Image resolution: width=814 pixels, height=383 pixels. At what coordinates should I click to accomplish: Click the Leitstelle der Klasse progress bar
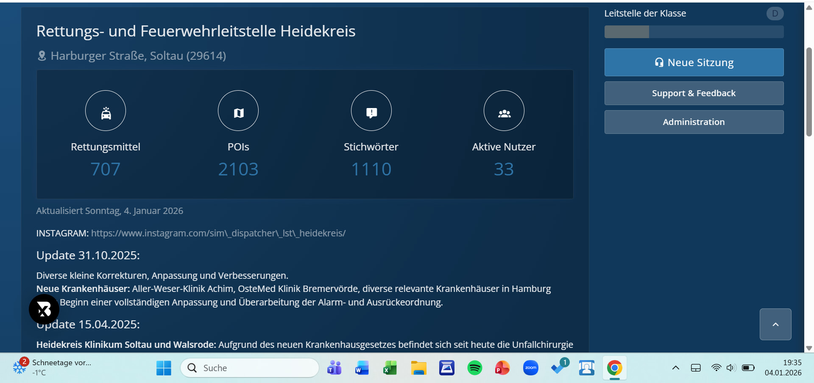694,32
